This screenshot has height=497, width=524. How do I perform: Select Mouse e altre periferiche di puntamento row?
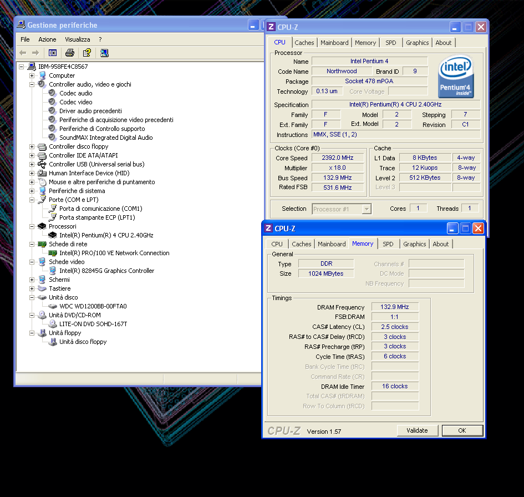[x=102, y=182]
